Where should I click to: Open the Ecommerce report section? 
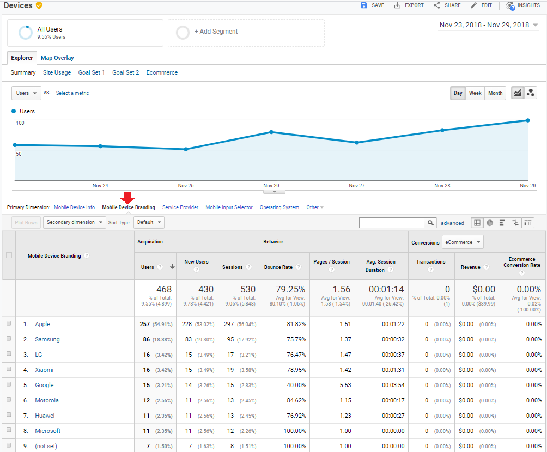(162, 72)
